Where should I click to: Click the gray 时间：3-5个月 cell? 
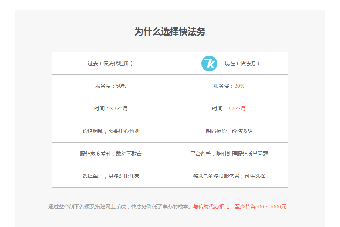click(x=111, y=109)
